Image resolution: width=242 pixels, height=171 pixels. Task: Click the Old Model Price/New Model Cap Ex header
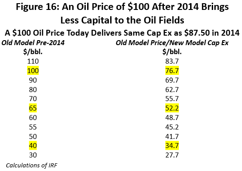[x=172, y=43]
